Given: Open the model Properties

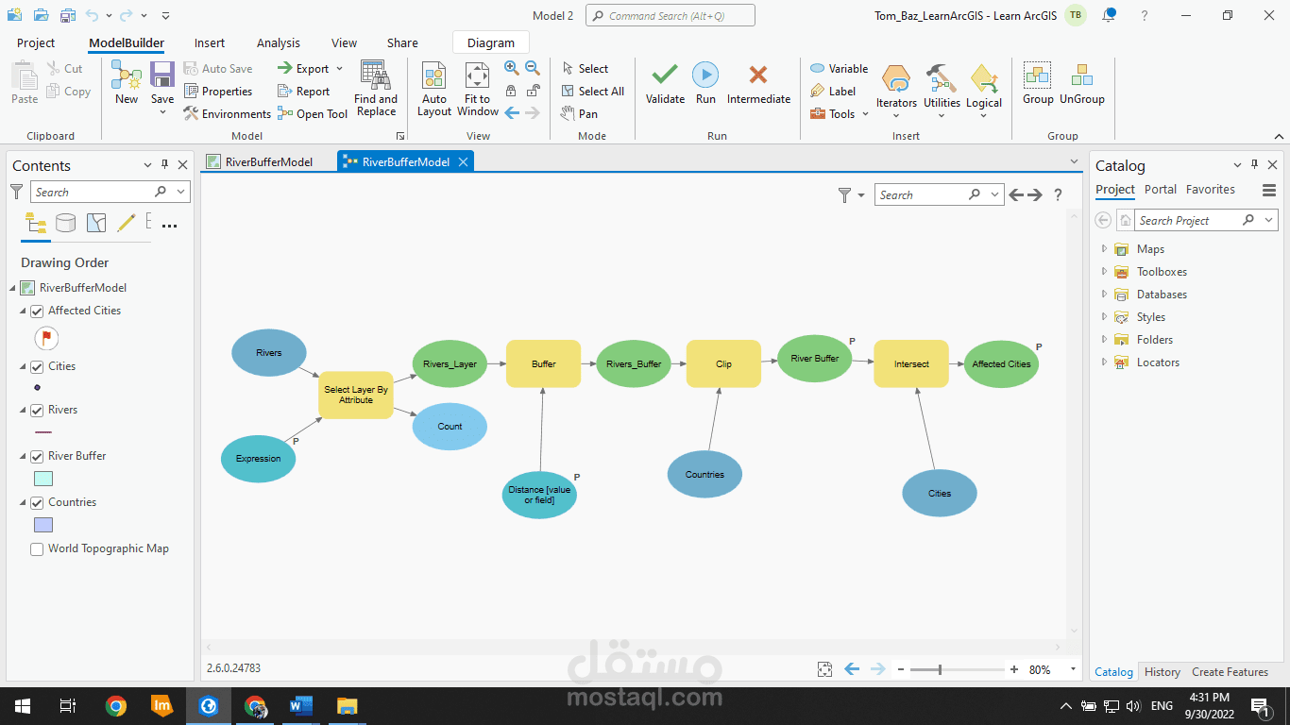Looking at the screenshot, I should pyautogui.click(x=218, y=92).
